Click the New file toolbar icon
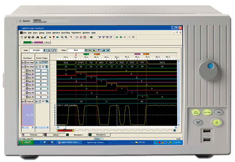 [x=21, y=37]
